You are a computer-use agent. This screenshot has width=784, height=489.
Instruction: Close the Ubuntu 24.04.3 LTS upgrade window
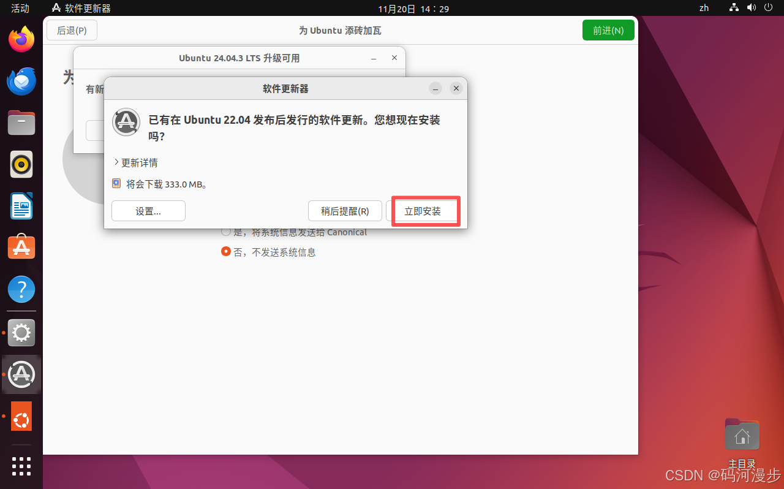pos(394,58)
